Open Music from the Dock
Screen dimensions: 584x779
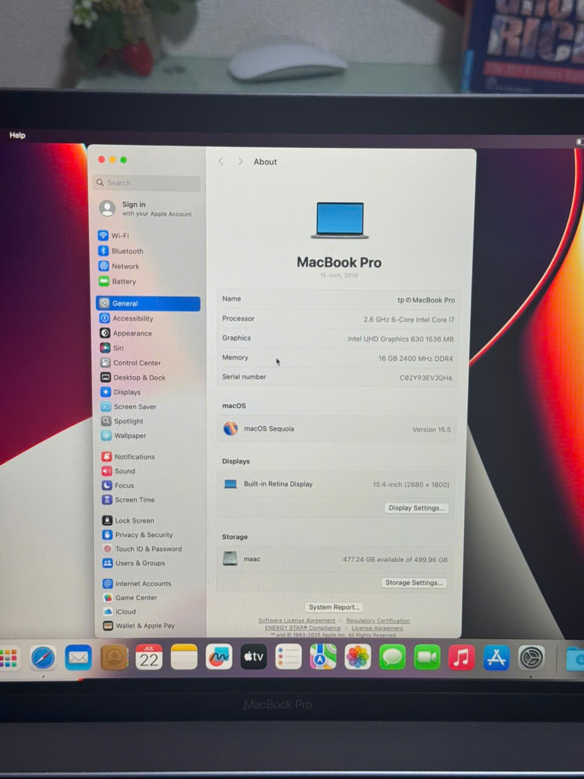pos(462,657)
